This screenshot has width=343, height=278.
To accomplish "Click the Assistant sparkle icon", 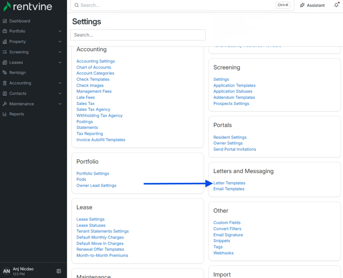I will (x=302, y=5).
